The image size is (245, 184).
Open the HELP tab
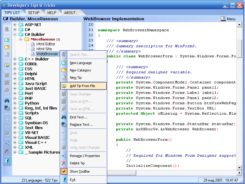click(52, 13)
